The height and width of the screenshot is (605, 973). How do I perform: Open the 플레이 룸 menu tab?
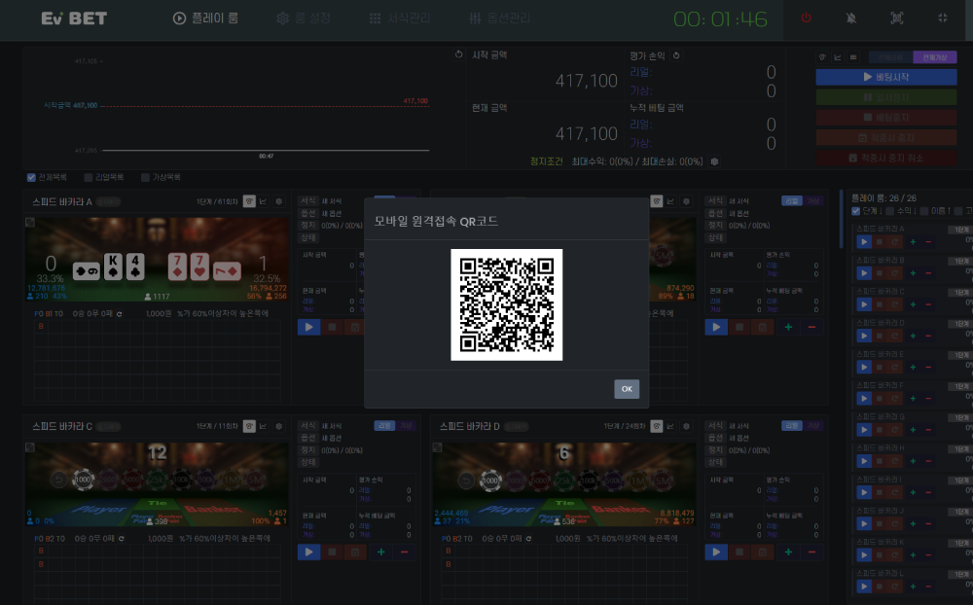[x=205, y=18]
